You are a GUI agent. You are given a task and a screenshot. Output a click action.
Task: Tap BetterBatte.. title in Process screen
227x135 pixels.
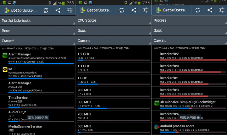(x=176, y=10)
